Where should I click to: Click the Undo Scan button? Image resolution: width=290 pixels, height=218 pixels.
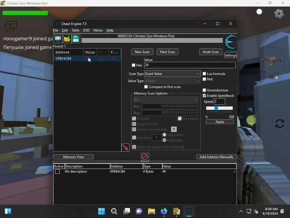(x=211, y=52)
